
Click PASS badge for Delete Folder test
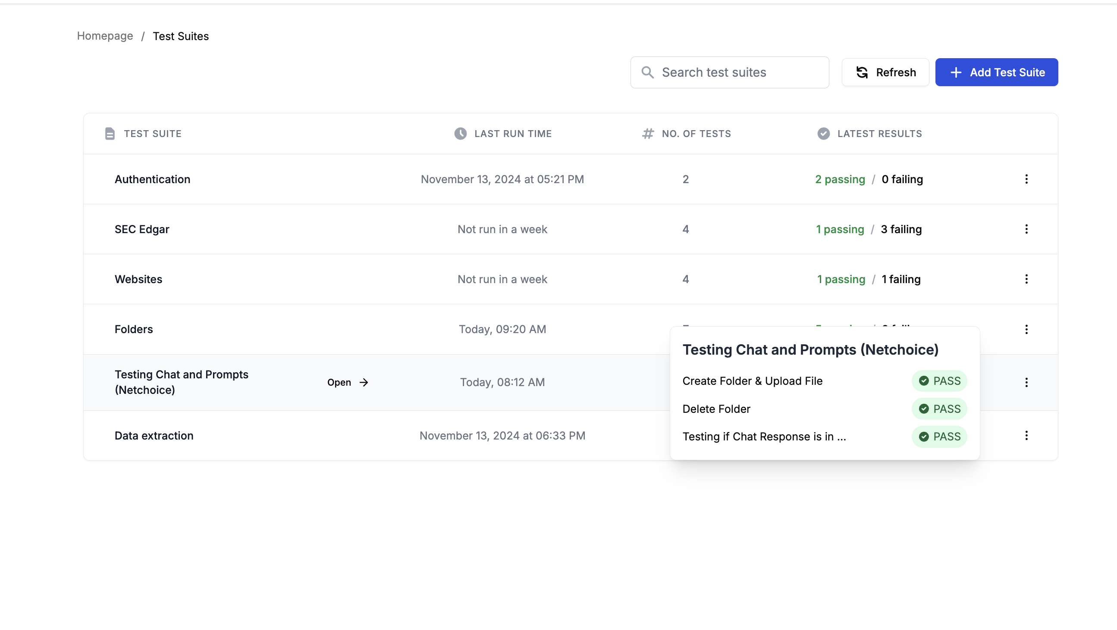coord(939,409)
